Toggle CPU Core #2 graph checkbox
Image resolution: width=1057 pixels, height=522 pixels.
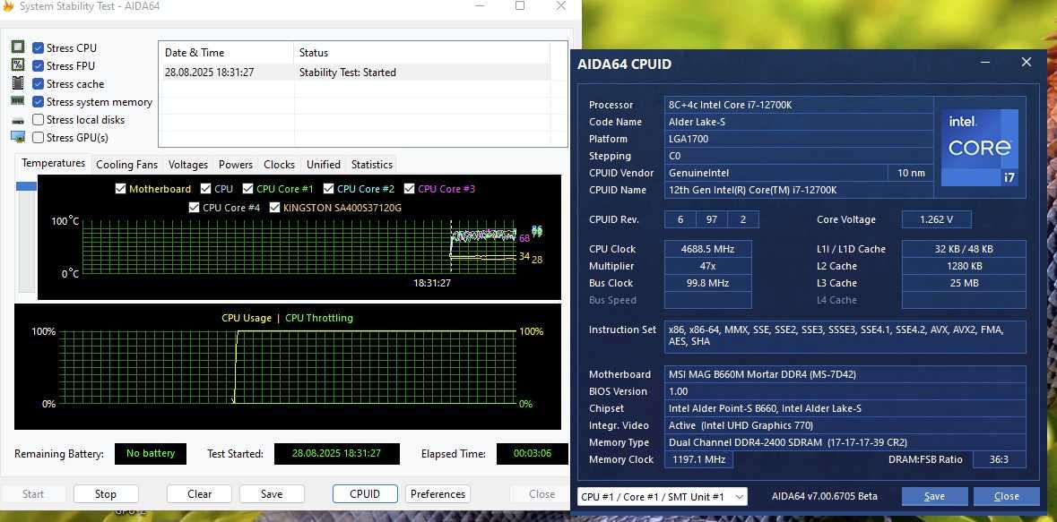[x=328, y=189]
